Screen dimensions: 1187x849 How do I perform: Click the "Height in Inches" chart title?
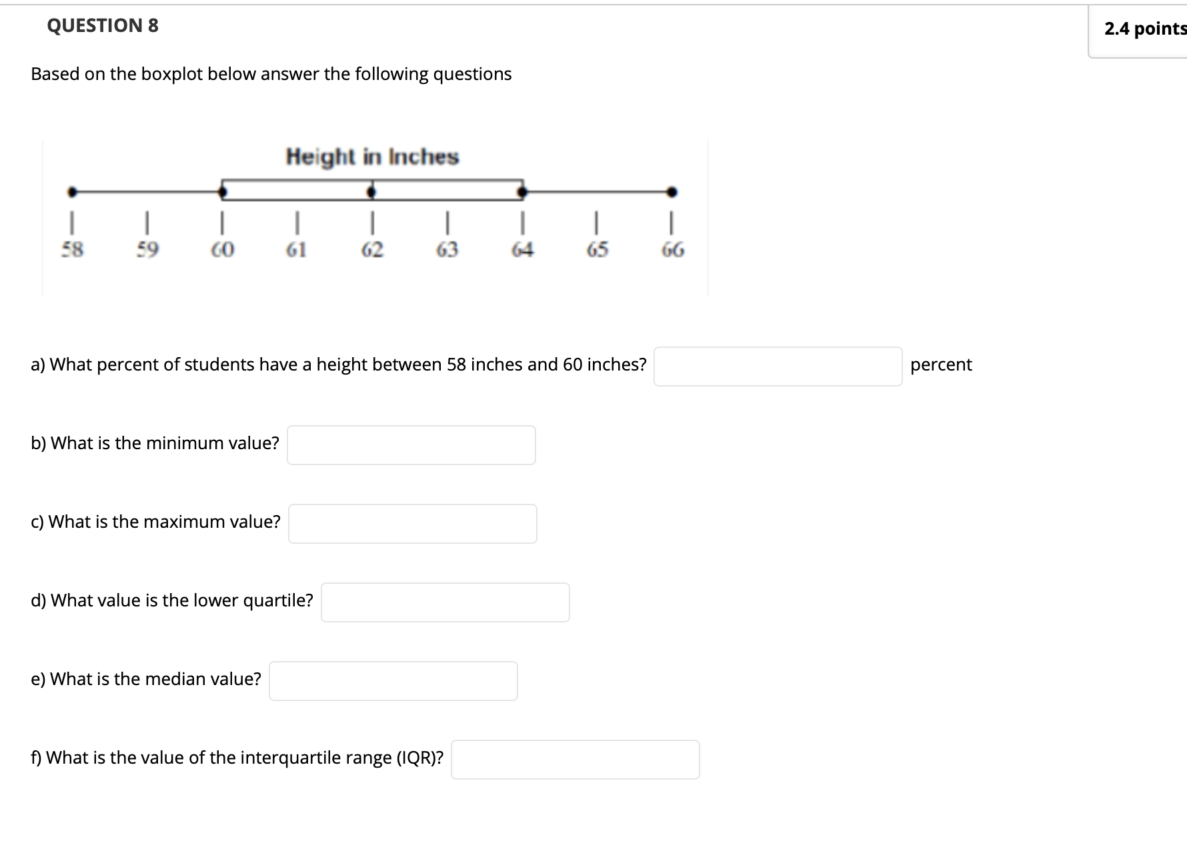[x=372, y=157]
